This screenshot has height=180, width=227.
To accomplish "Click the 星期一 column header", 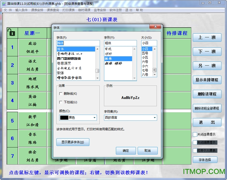I will tap(32, 33).
